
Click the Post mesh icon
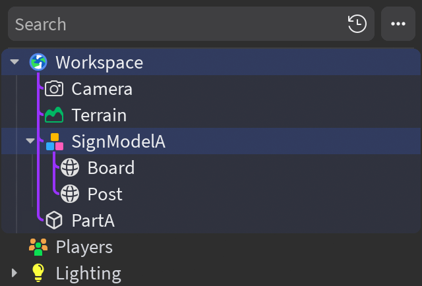point(70,194)
